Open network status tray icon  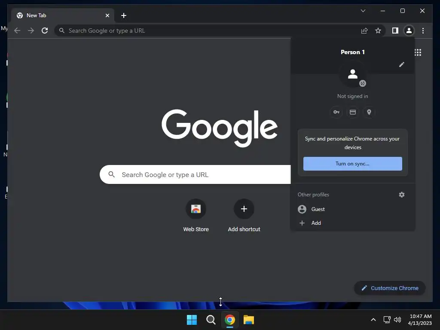click(387, 320)
